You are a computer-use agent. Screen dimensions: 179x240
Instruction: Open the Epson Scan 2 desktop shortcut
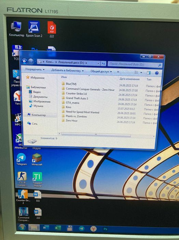[x=34, y=29]
